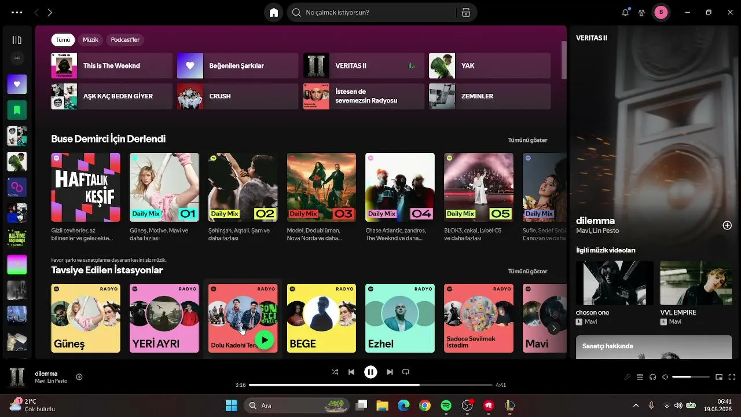Image resolution: width=741 pixels, height=417 pixels.
Task: Open the lyrics microphone icon
Action: [627, 377]
